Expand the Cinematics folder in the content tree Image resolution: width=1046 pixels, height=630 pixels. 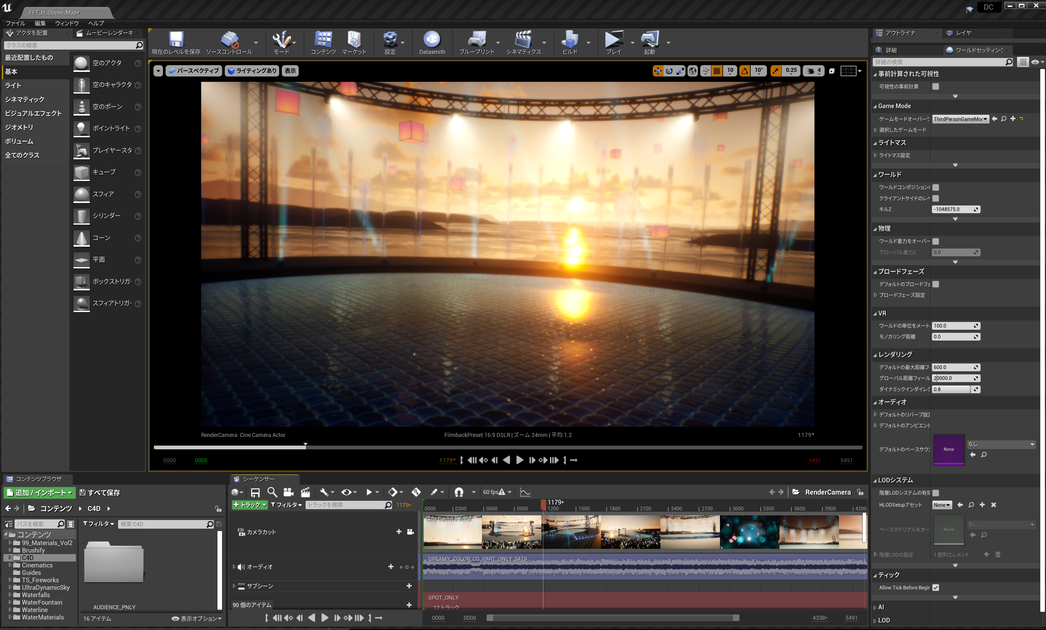click(10, 565)
